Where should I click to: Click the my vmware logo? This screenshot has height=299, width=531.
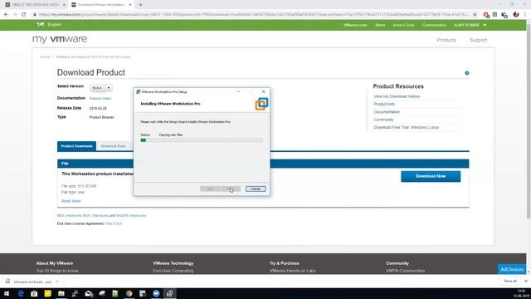(60, 39)
